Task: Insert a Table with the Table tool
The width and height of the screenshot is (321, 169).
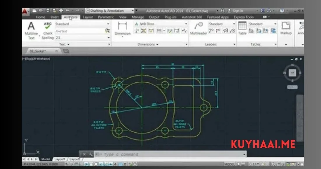Action: 242,28
